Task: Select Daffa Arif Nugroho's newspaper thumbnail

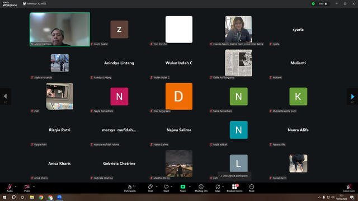Action: coord(239,63)
